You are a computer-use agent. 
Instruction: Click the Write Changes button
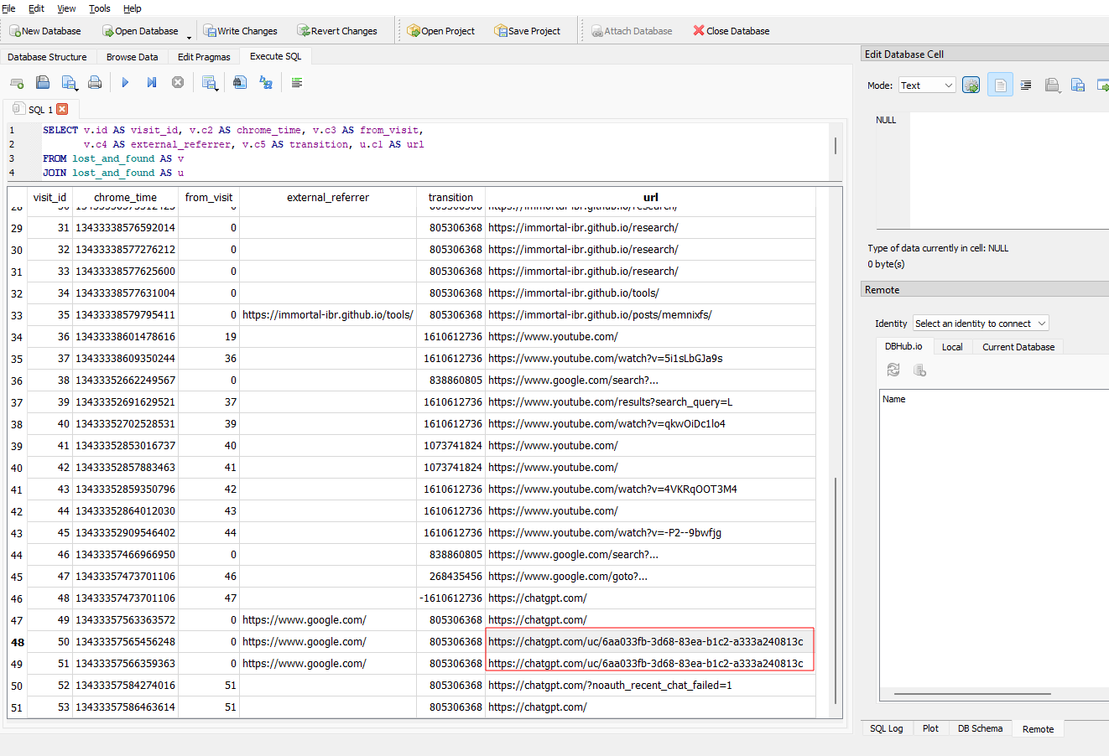click(x=240, y=31)
